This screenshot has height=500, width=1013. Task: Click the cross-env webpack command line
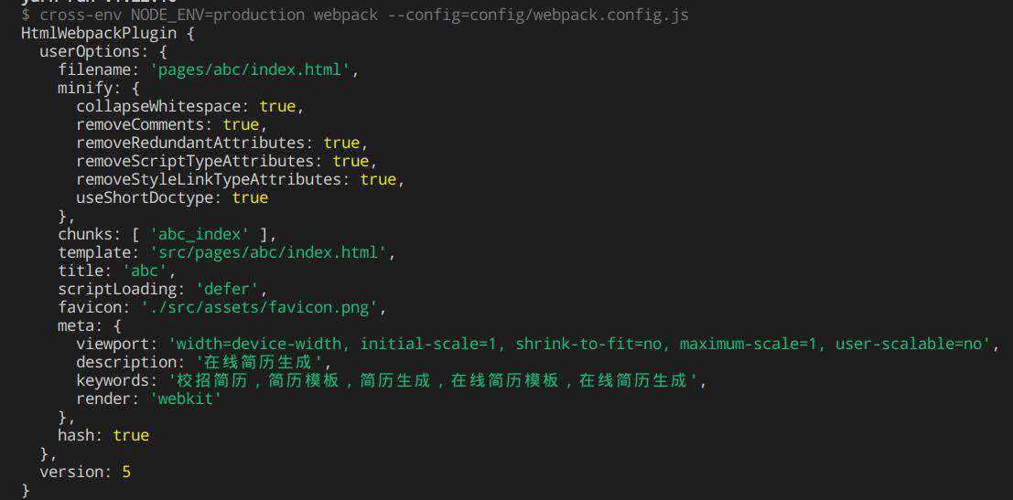click(x=355, y=15)
